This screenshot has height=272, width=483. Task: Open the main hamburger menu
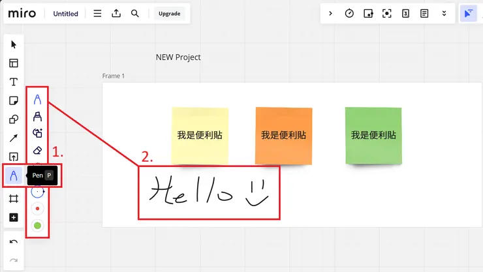coord(97,14)
